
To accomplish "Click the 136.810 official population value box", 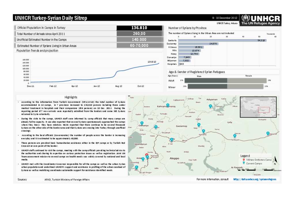I will click(x=139, y=28).
